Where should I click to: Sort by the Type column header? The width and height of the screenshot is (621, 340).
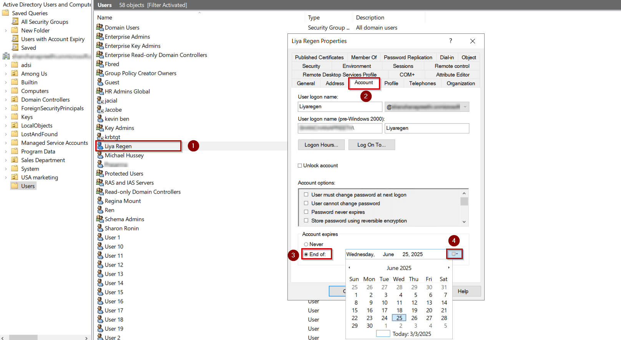(314, 18)
